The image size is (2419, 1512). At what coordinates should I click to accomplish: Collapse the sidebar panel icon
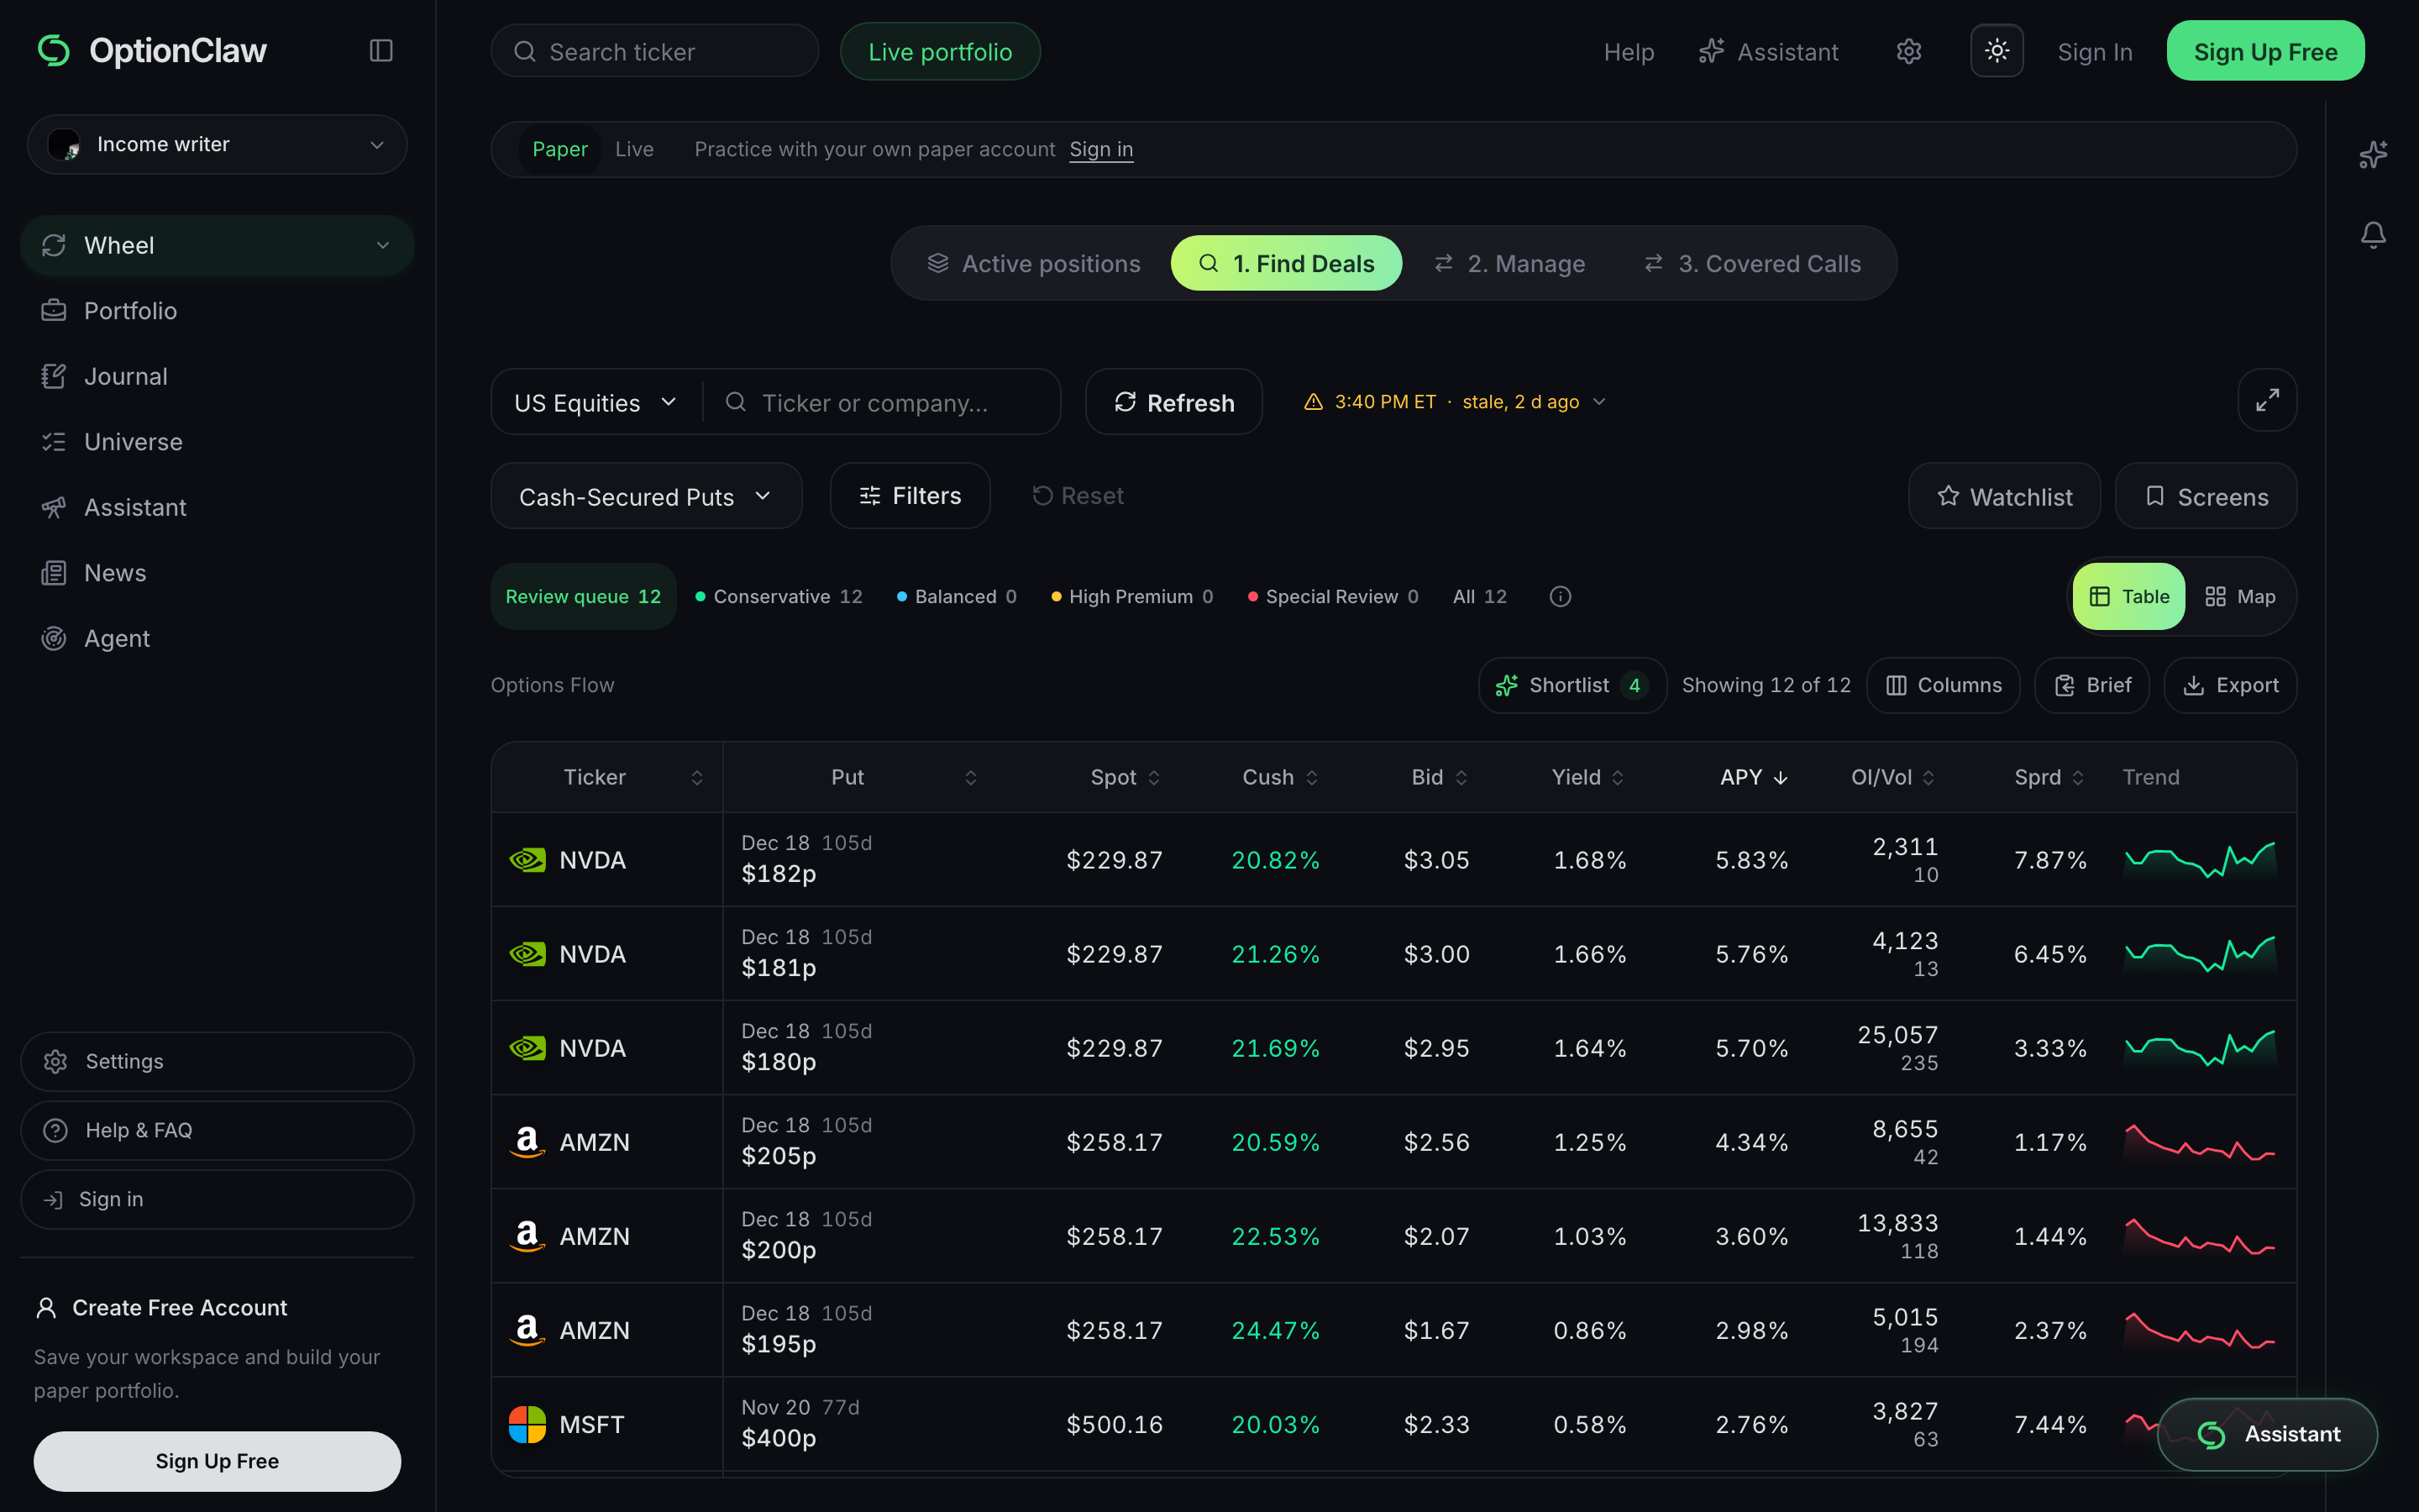(380, 50)
